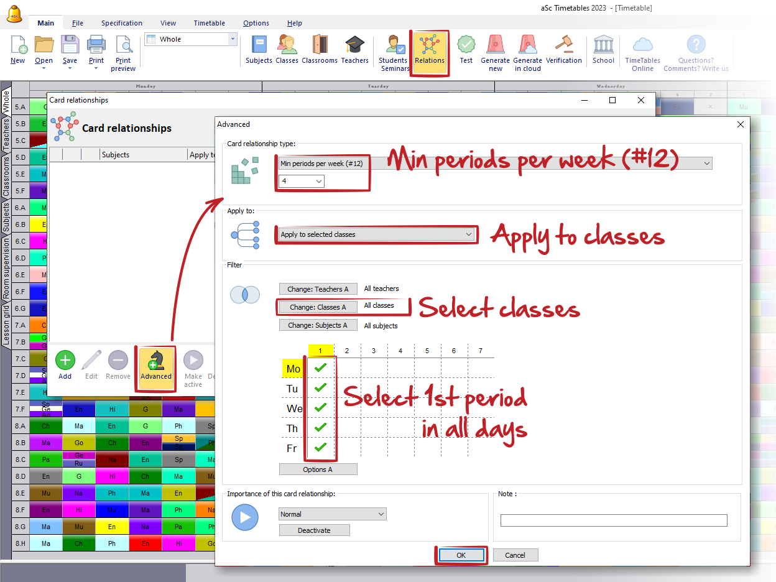Click Generate new siren icon
776x582 pixels.
click(496, 45)
